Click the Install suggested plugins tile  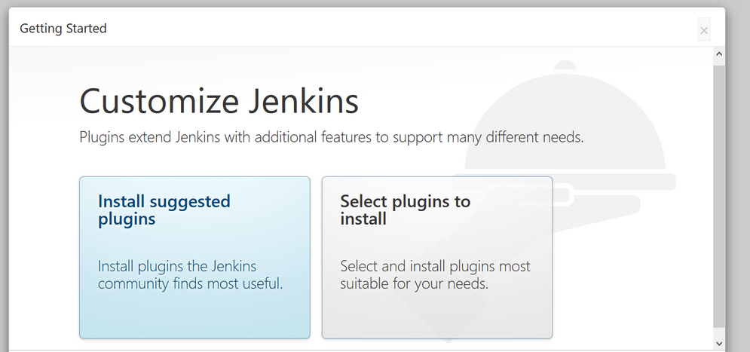[x=194, y=257]
